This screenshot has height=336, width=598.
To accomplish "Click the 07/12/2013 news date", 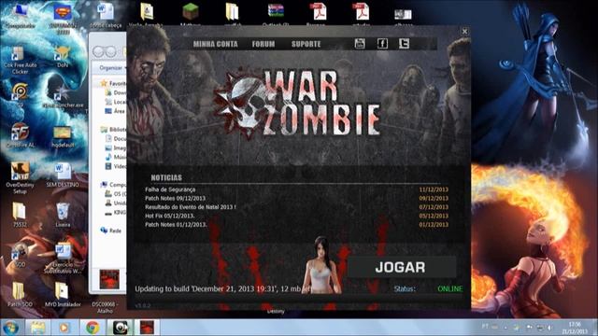I will click(x=434, y=207).
